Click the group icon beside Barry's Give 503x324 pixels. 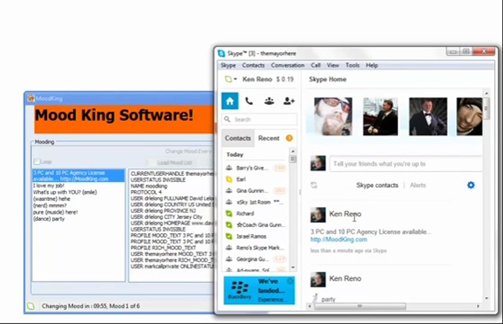click(229, 168)
